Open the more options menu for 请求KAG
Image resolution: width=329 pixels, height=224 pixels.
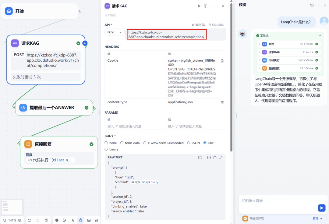point(212,6)
